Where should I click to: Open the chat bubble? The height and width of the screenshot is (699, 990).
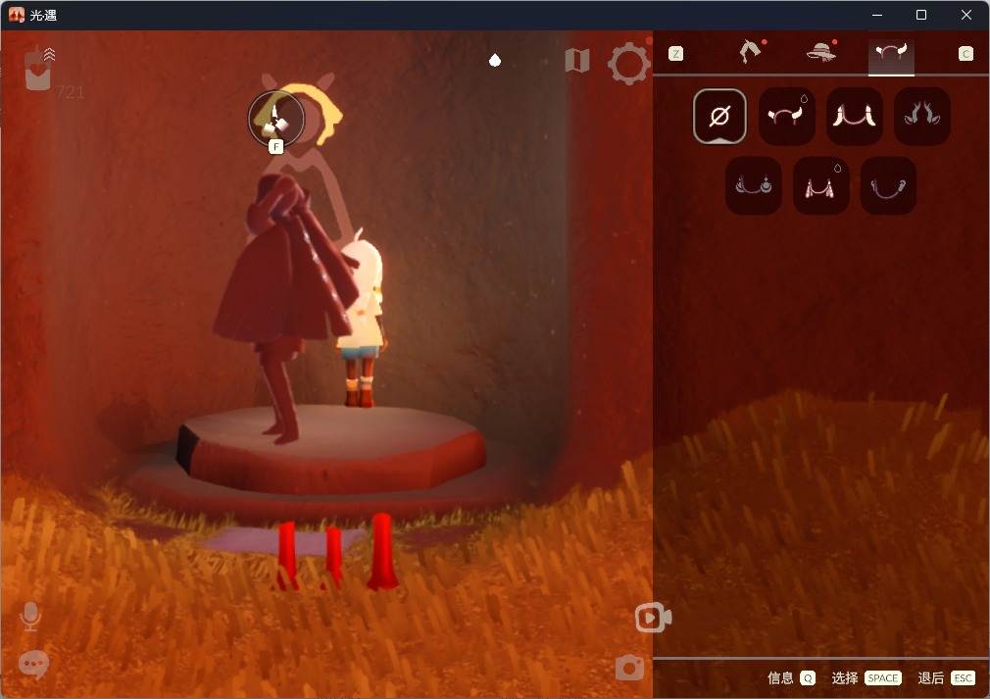coord(33,665)
